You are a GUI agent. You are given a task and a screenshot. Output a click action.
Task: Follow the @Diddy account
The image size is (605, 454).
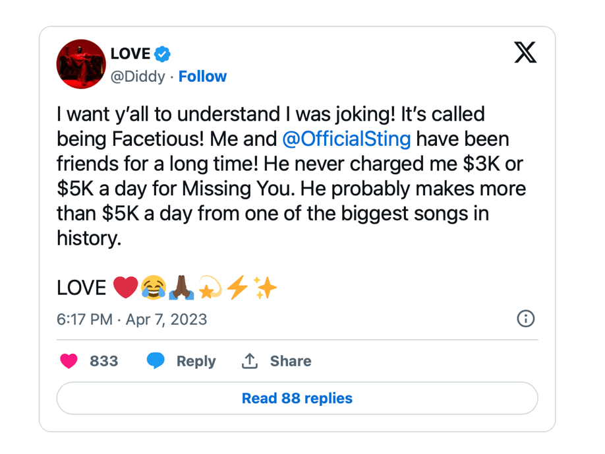202,77
